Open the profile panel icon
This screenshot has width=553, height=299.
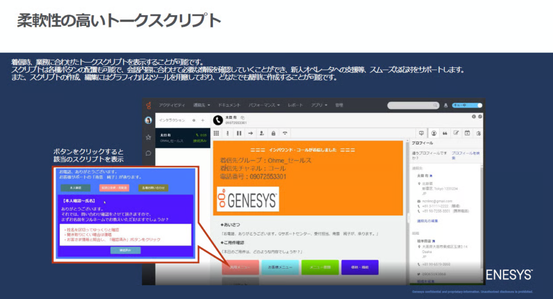(x=433, y=133)
